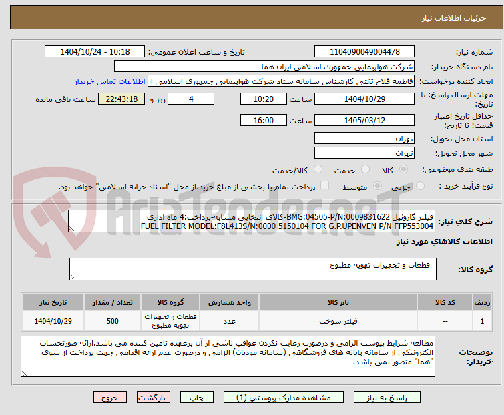The width and height of the screenshot is (504, 415).
Task: Click the 'چاپ' print button
Action: click(197, 398)
